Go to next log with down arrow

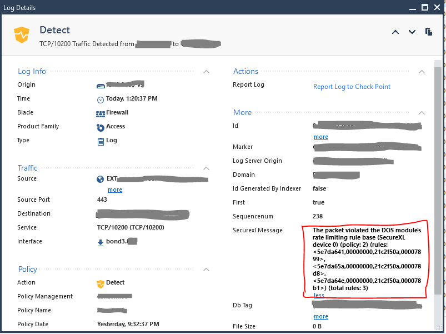[x=412, y=32]
